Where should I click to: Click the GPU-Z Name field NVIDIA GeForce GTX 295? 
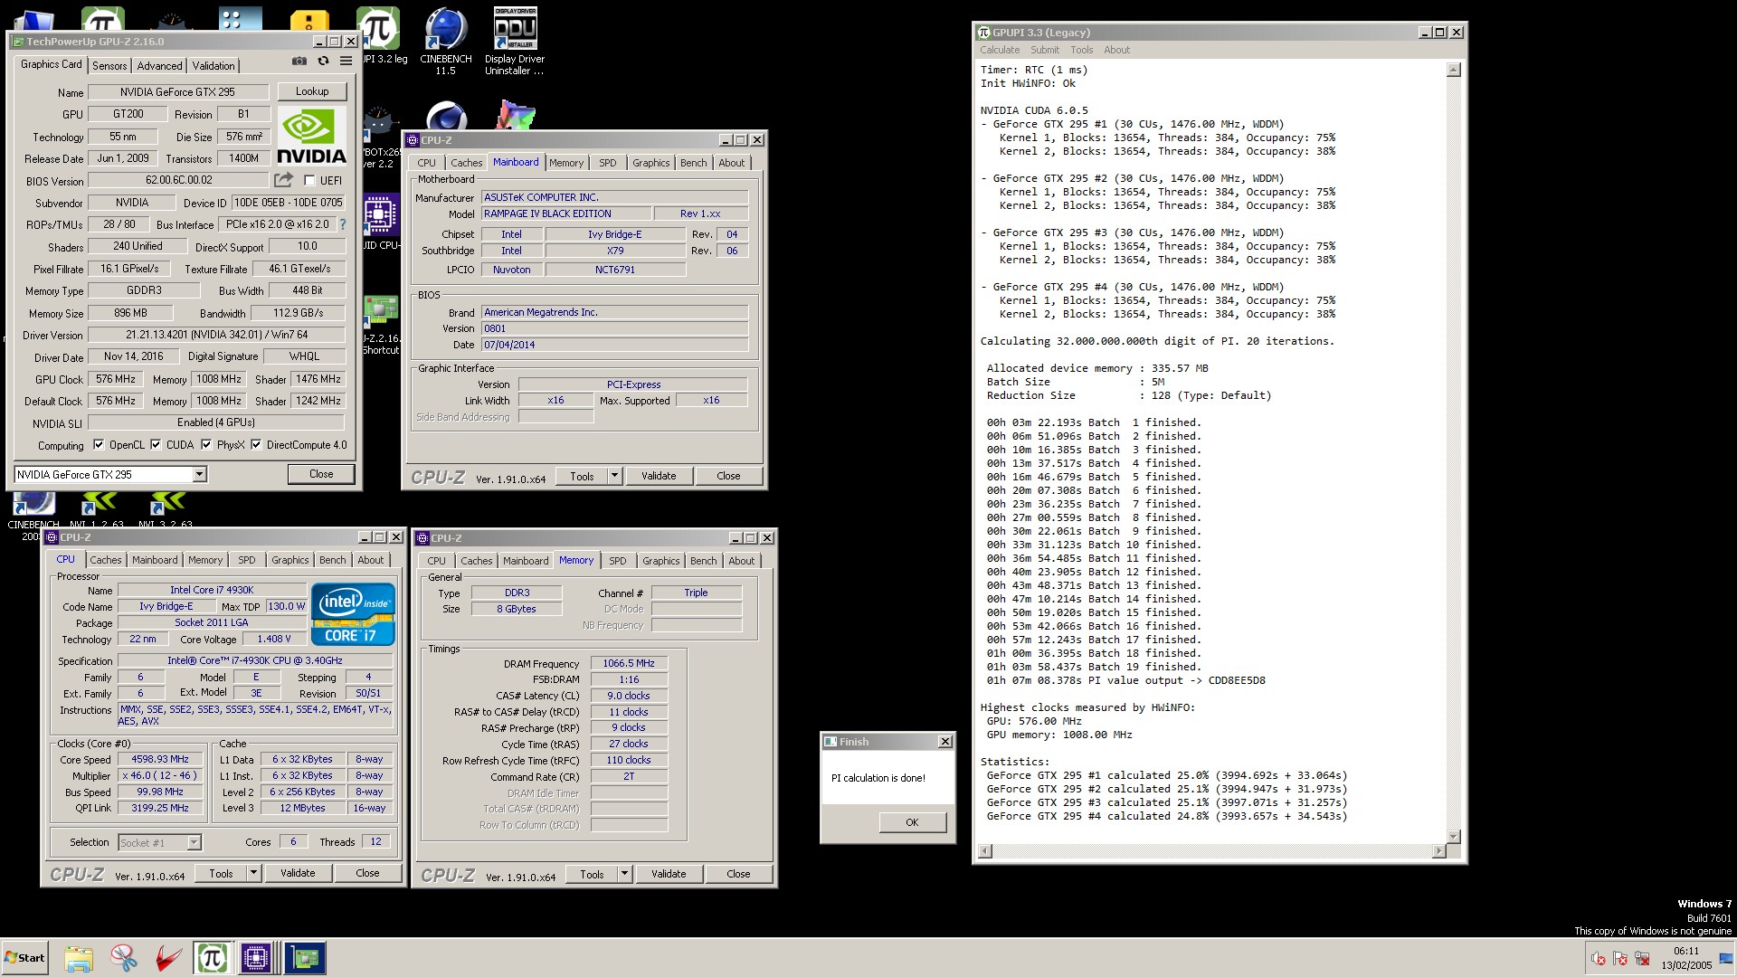tap(177, 91)
